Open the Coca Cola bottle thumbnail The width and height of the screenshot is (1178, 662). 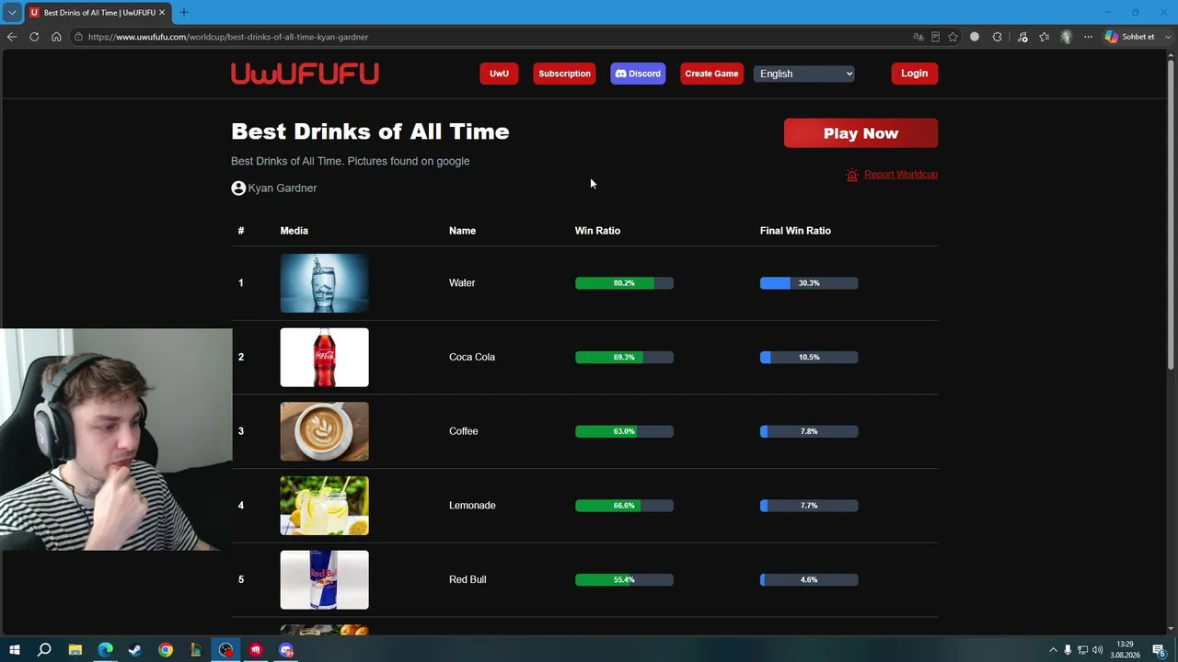point(324,358)
